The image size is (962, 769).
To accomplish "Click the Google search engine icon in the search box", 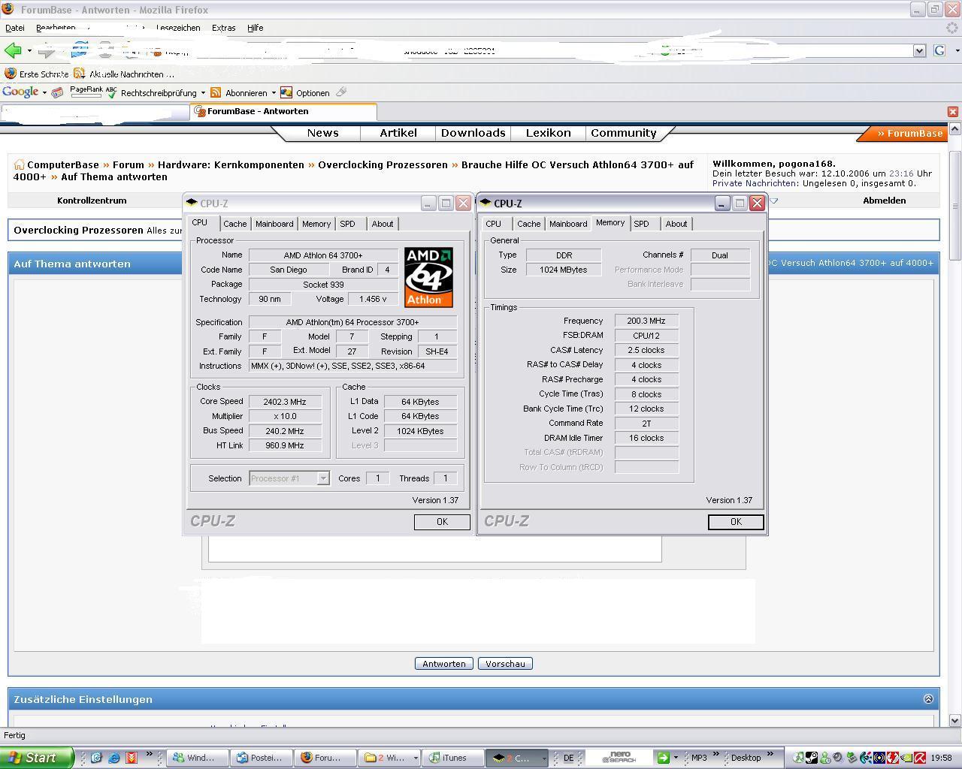I will (939, 50).
